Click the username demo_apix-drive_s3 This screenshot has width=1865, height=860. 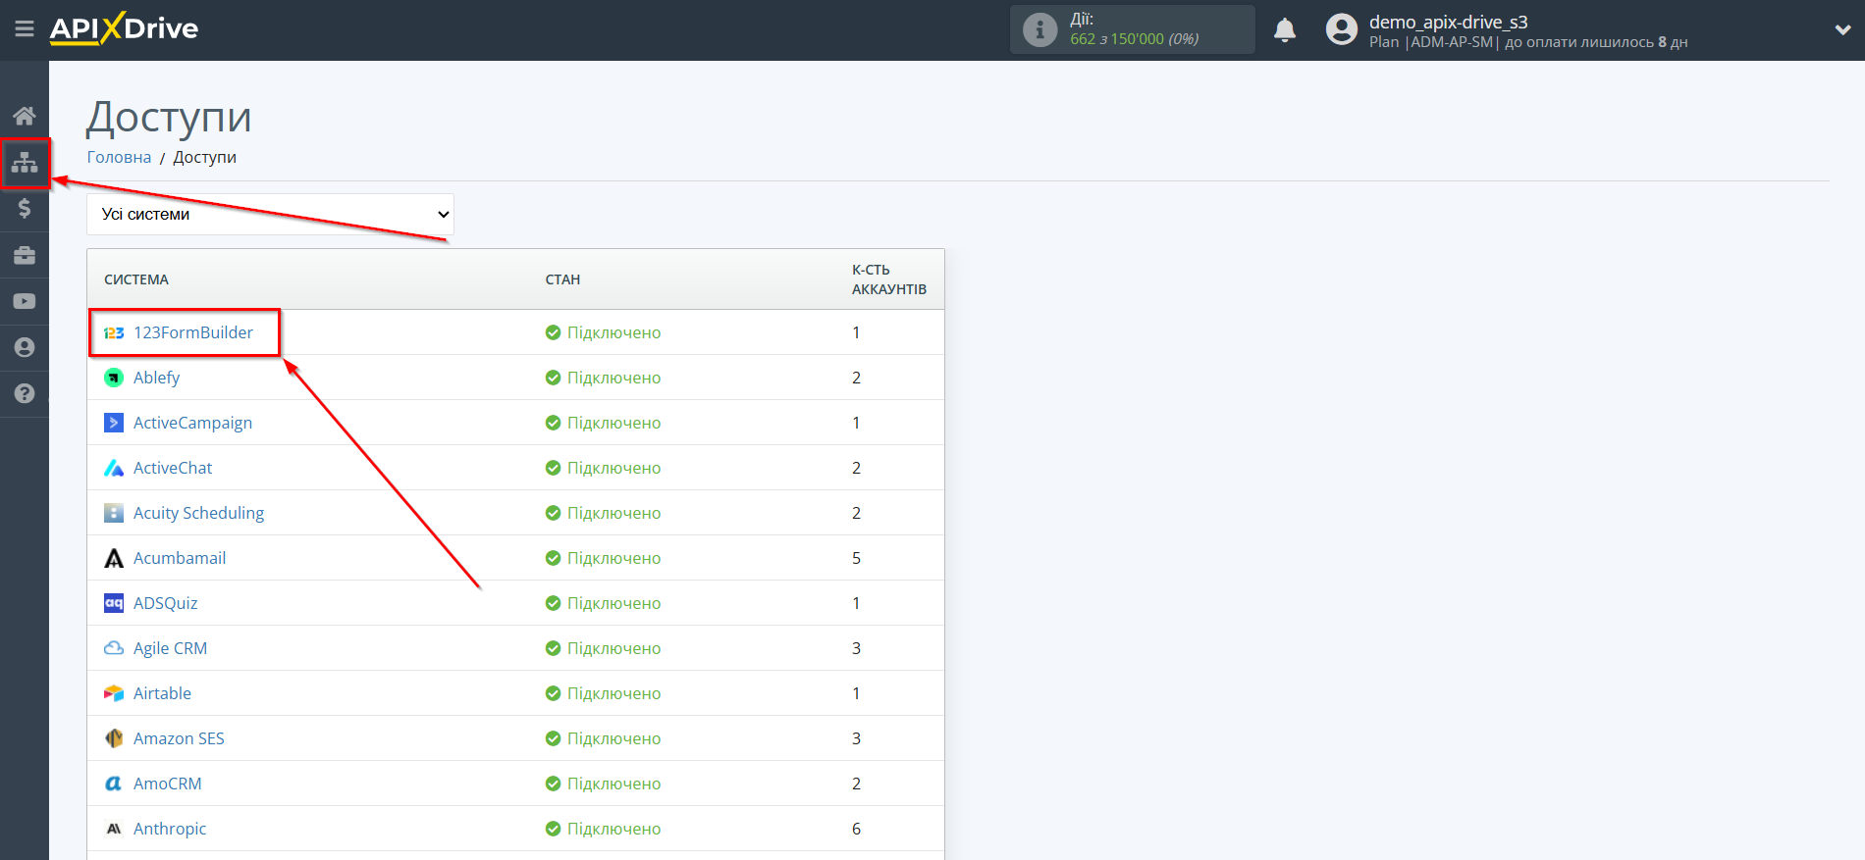coord(1448,22)
